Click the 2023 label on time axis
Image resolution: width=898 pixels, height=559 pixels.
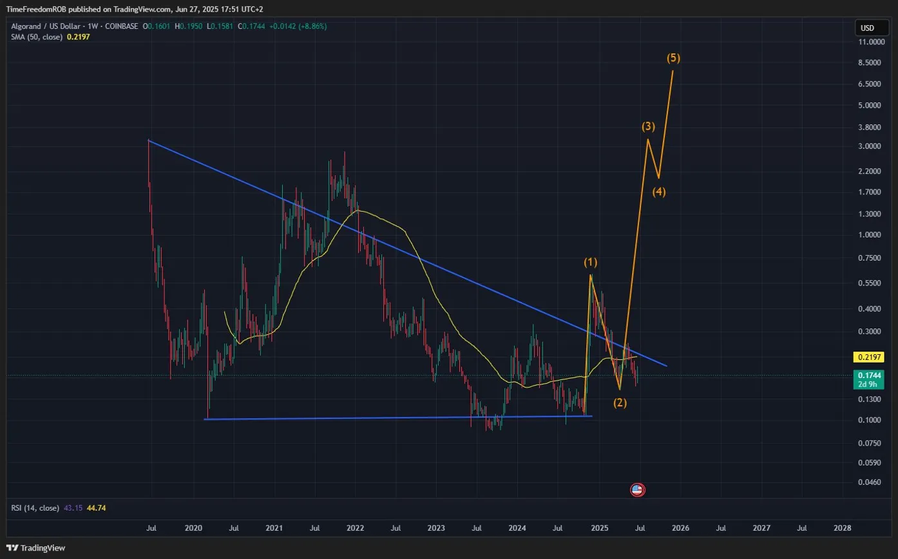click(x=436, y=528)
